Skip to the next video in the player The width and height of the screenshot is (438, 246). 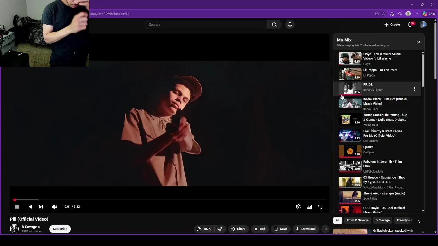(41, 207)
